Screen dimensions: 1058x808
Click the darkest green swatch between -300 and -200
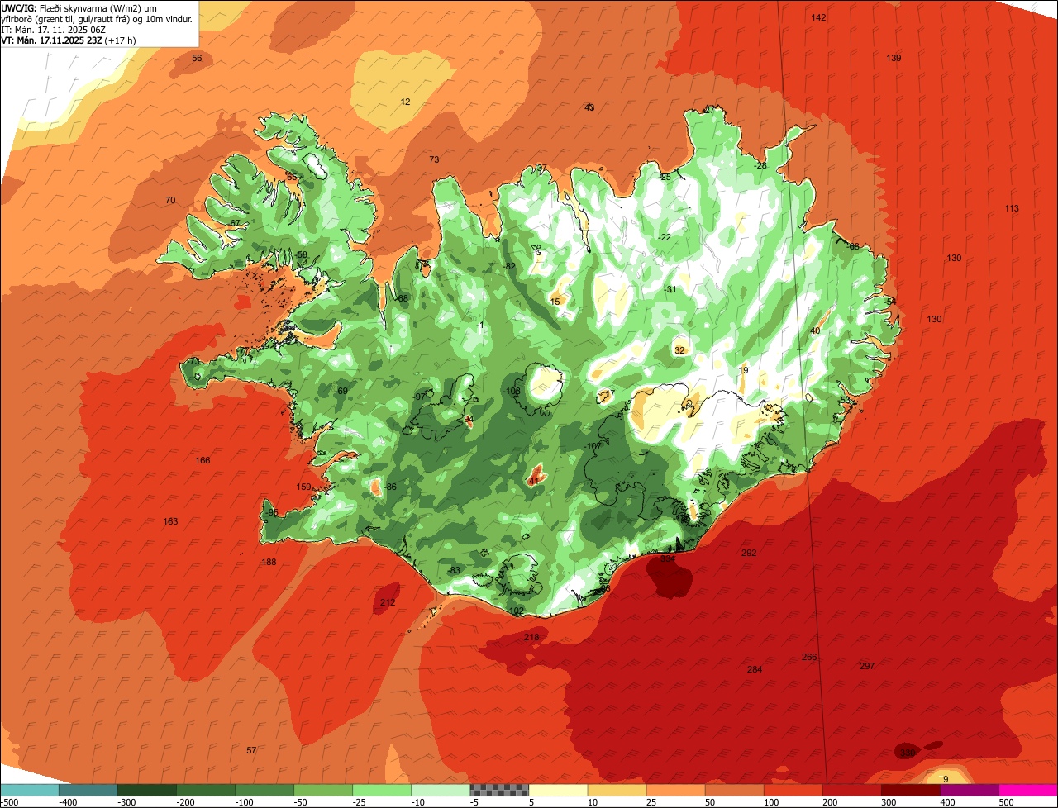coord(146,790)
